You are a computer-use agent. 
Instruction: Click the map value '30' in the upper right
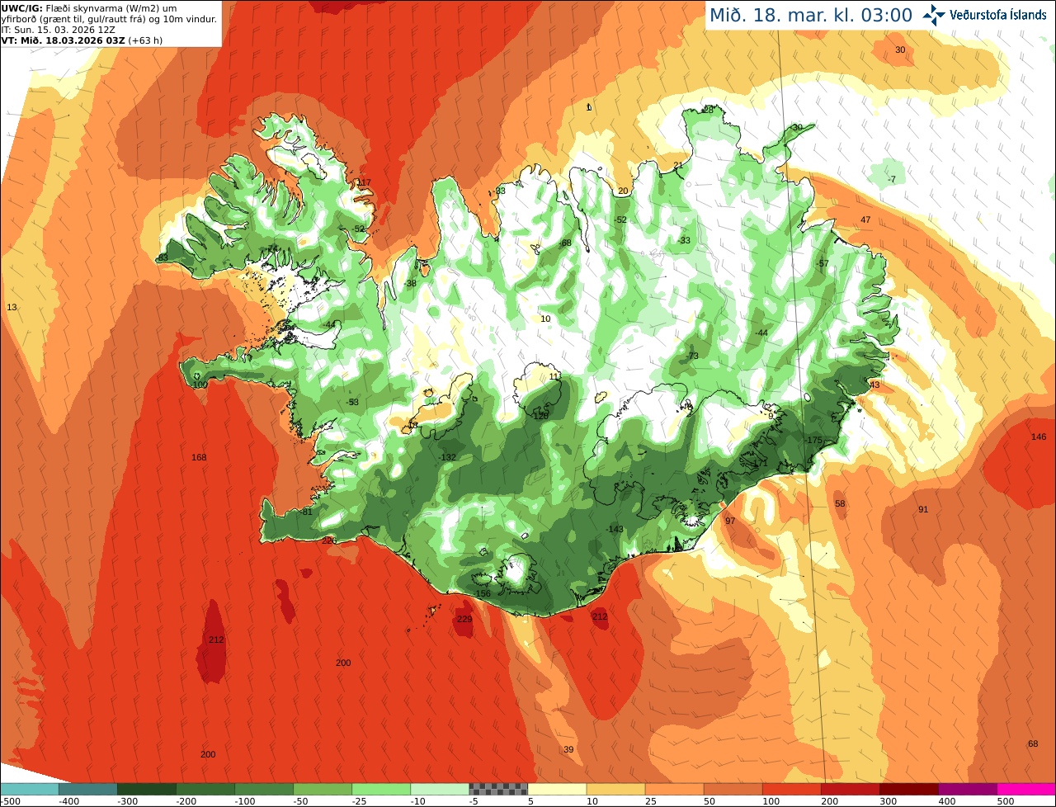pyautogui.click(x=900, y=50)
